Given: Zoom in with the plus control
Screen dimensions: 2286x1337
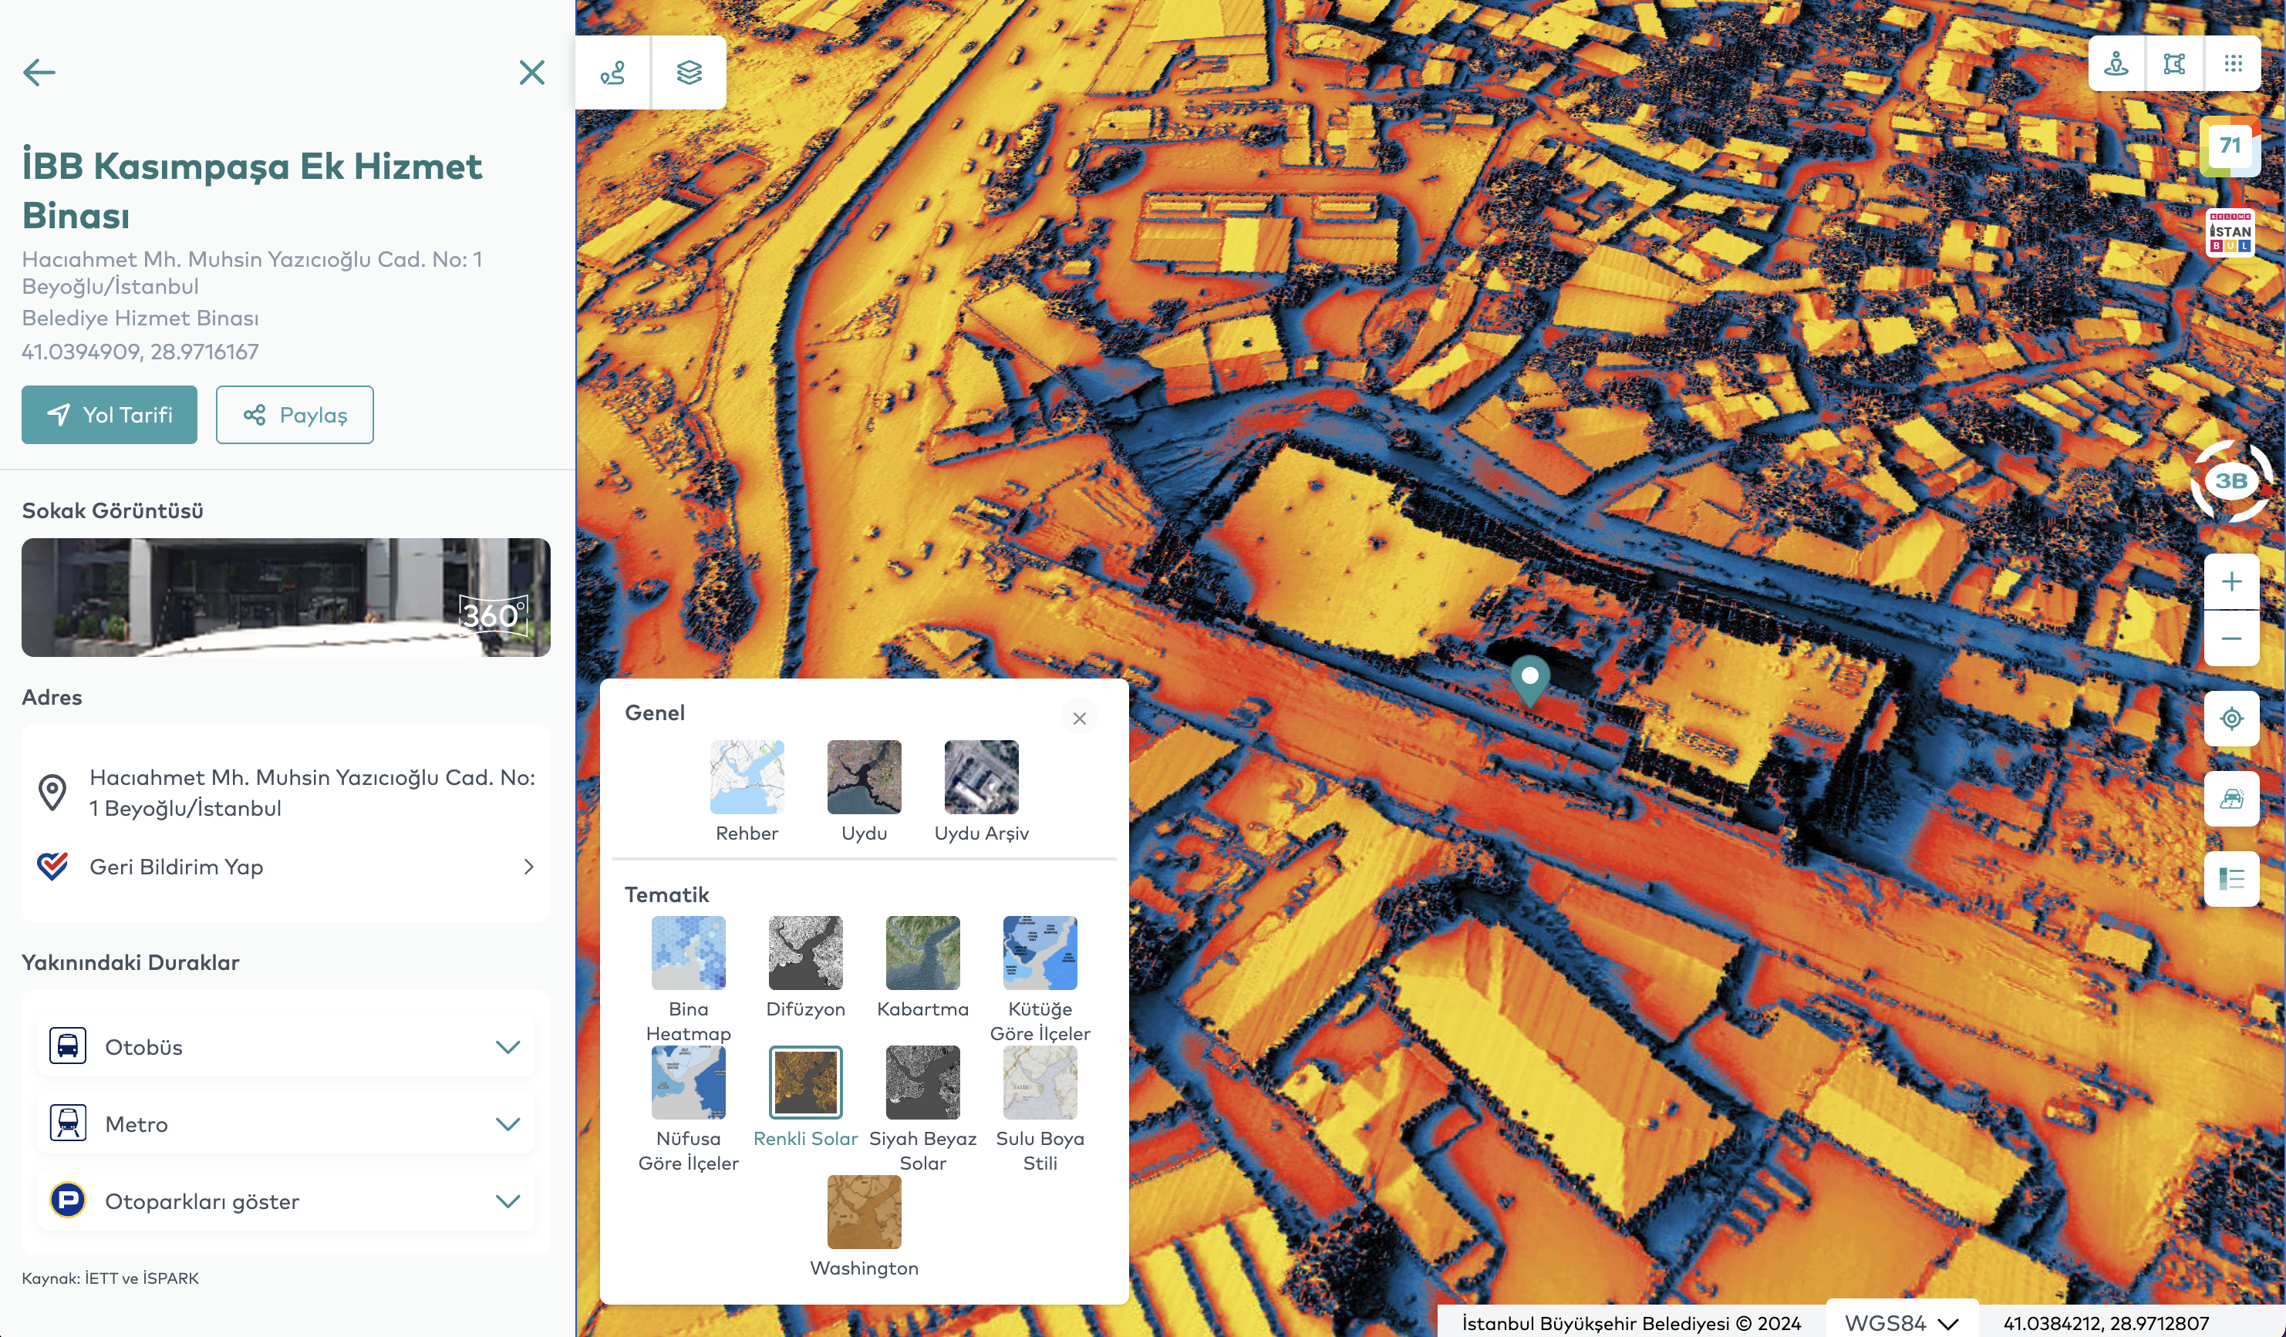Looking at the screenshot, I should click(2231, 581).
